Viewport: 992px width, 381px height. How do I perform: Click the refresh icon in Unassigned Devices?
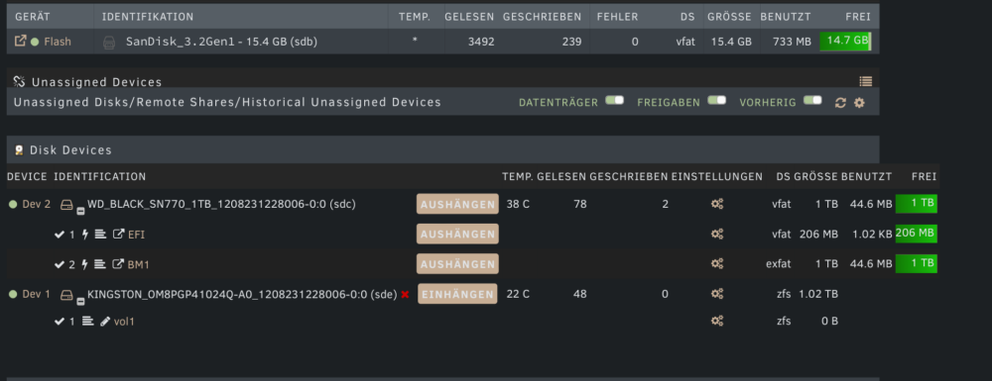click(840, 102)
